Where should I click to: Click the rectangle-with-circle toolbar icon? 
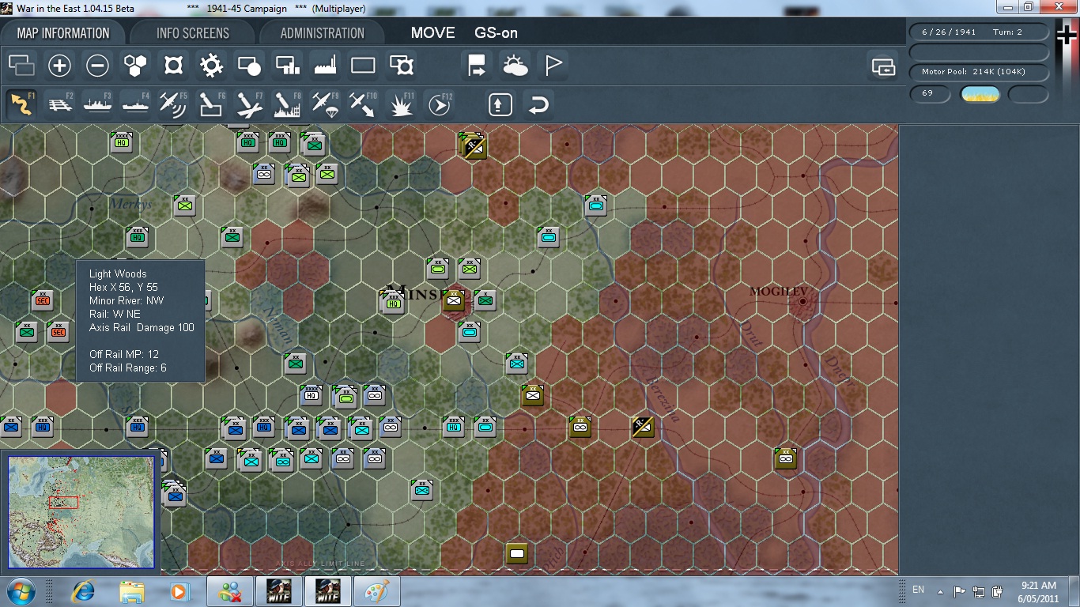[249, 65]
